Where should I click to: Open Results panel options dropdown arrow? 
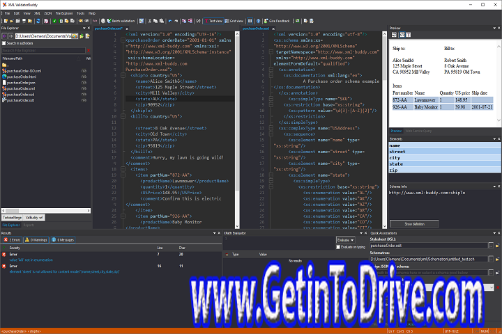[x=215, y=233]
